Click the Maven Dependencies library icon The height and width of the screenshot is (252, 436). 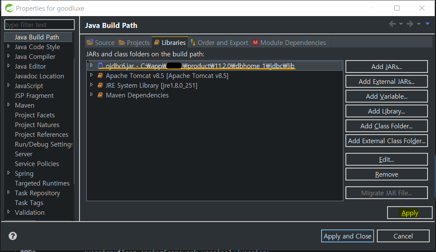(100, 95)
